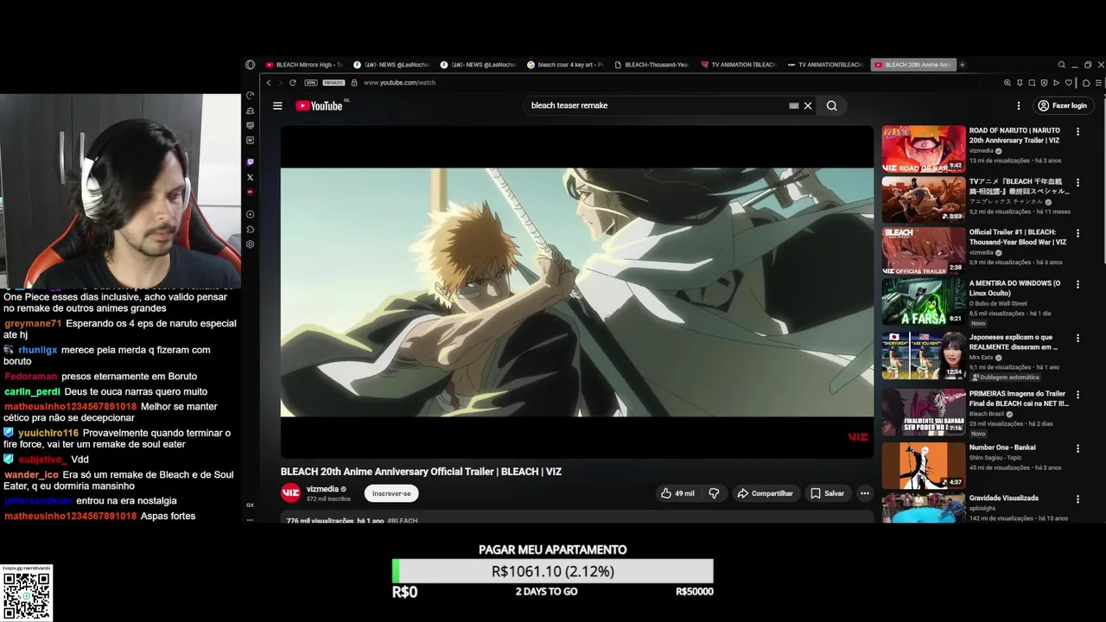The height and width of the screenshot is (622, 1106).
Task: Switch to first NEWS @LasNoches tab
Action: coord(391,65)
